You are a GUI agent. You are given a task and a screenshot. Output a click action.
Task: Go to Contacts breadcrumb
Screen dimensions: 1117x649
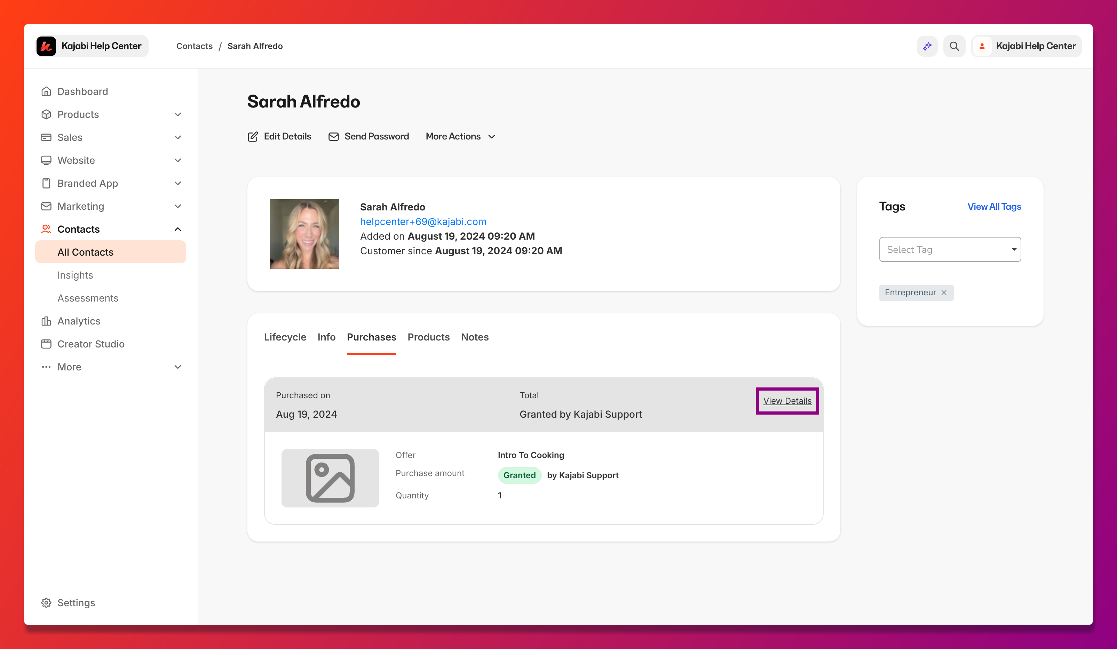(x=194, y=46)
